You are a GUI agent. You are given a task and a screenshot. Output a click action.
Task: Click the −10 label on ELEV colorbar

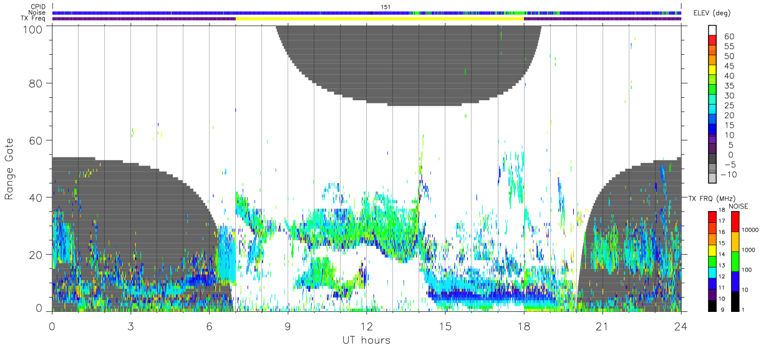pyautogui.click(x=728, y=175)
